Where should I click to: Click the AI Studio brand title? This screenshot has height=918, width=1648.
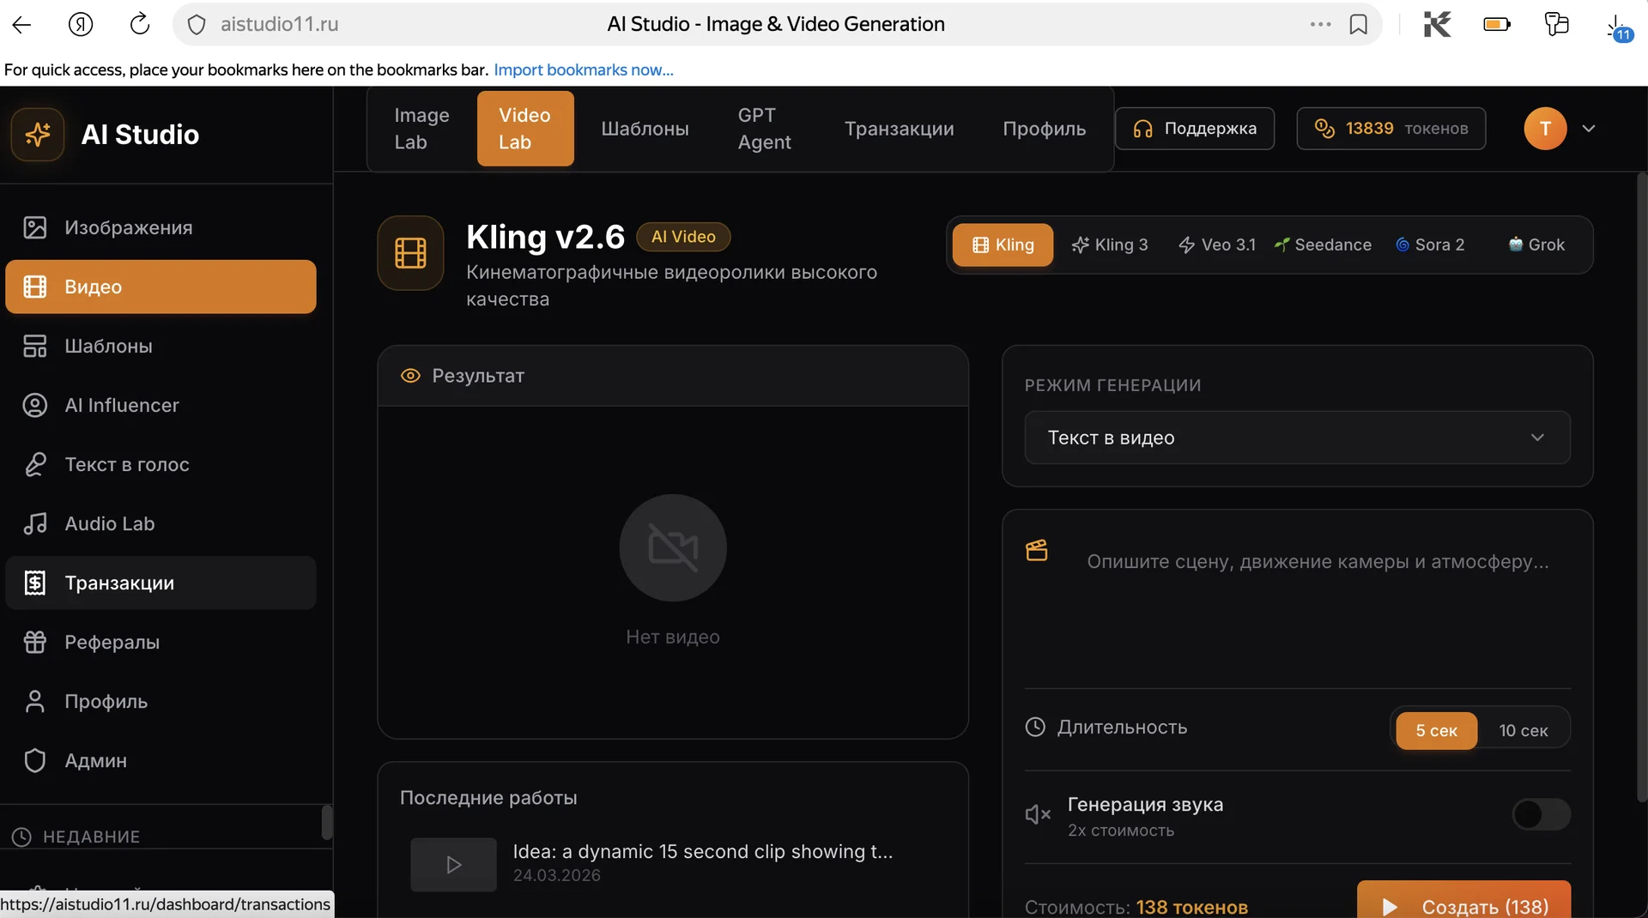click(x=140, y=135)
